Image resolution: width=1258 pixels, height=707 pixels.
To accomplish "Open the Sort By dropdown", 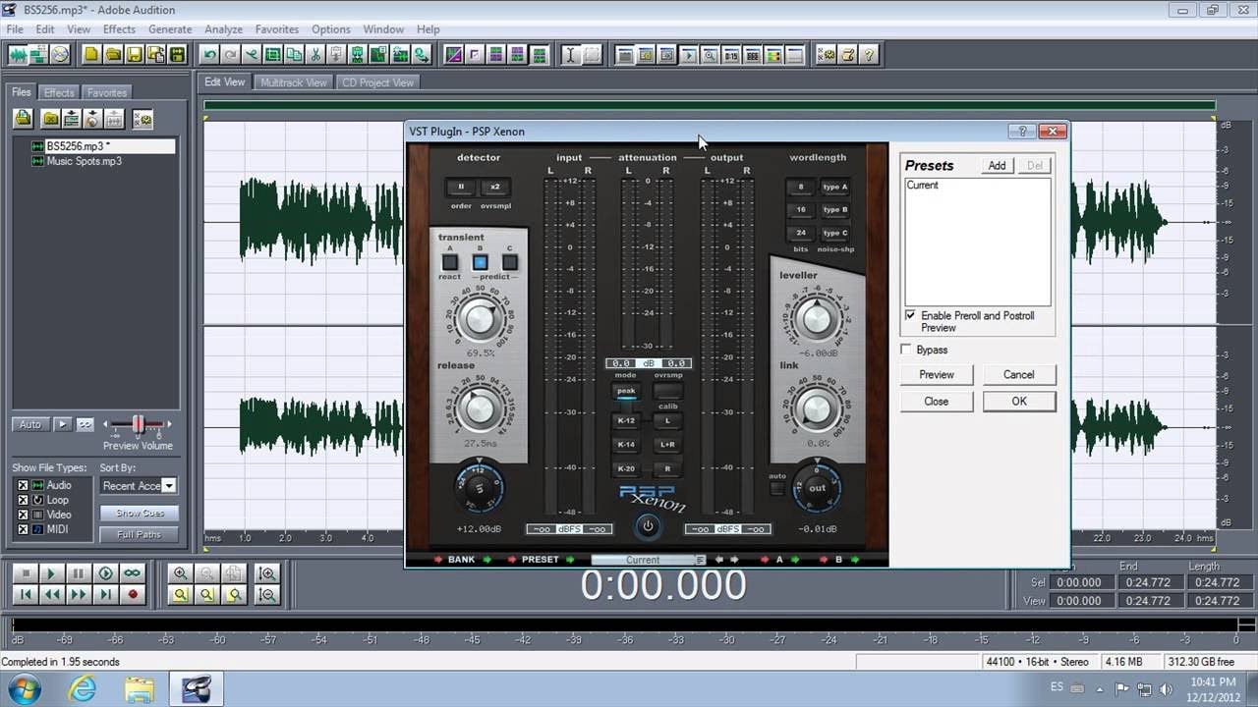I will [x=169, y=485].
